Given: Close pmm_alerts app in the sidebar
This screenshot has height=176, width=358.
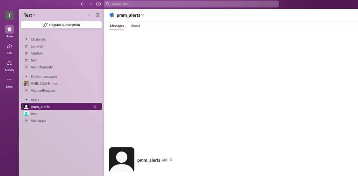Looking at the screenshot, I should tap(95, 107).
